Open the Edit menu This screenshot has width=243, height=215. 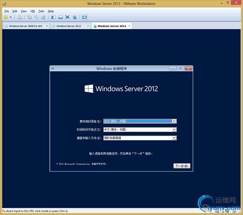[x=15, y=11]
